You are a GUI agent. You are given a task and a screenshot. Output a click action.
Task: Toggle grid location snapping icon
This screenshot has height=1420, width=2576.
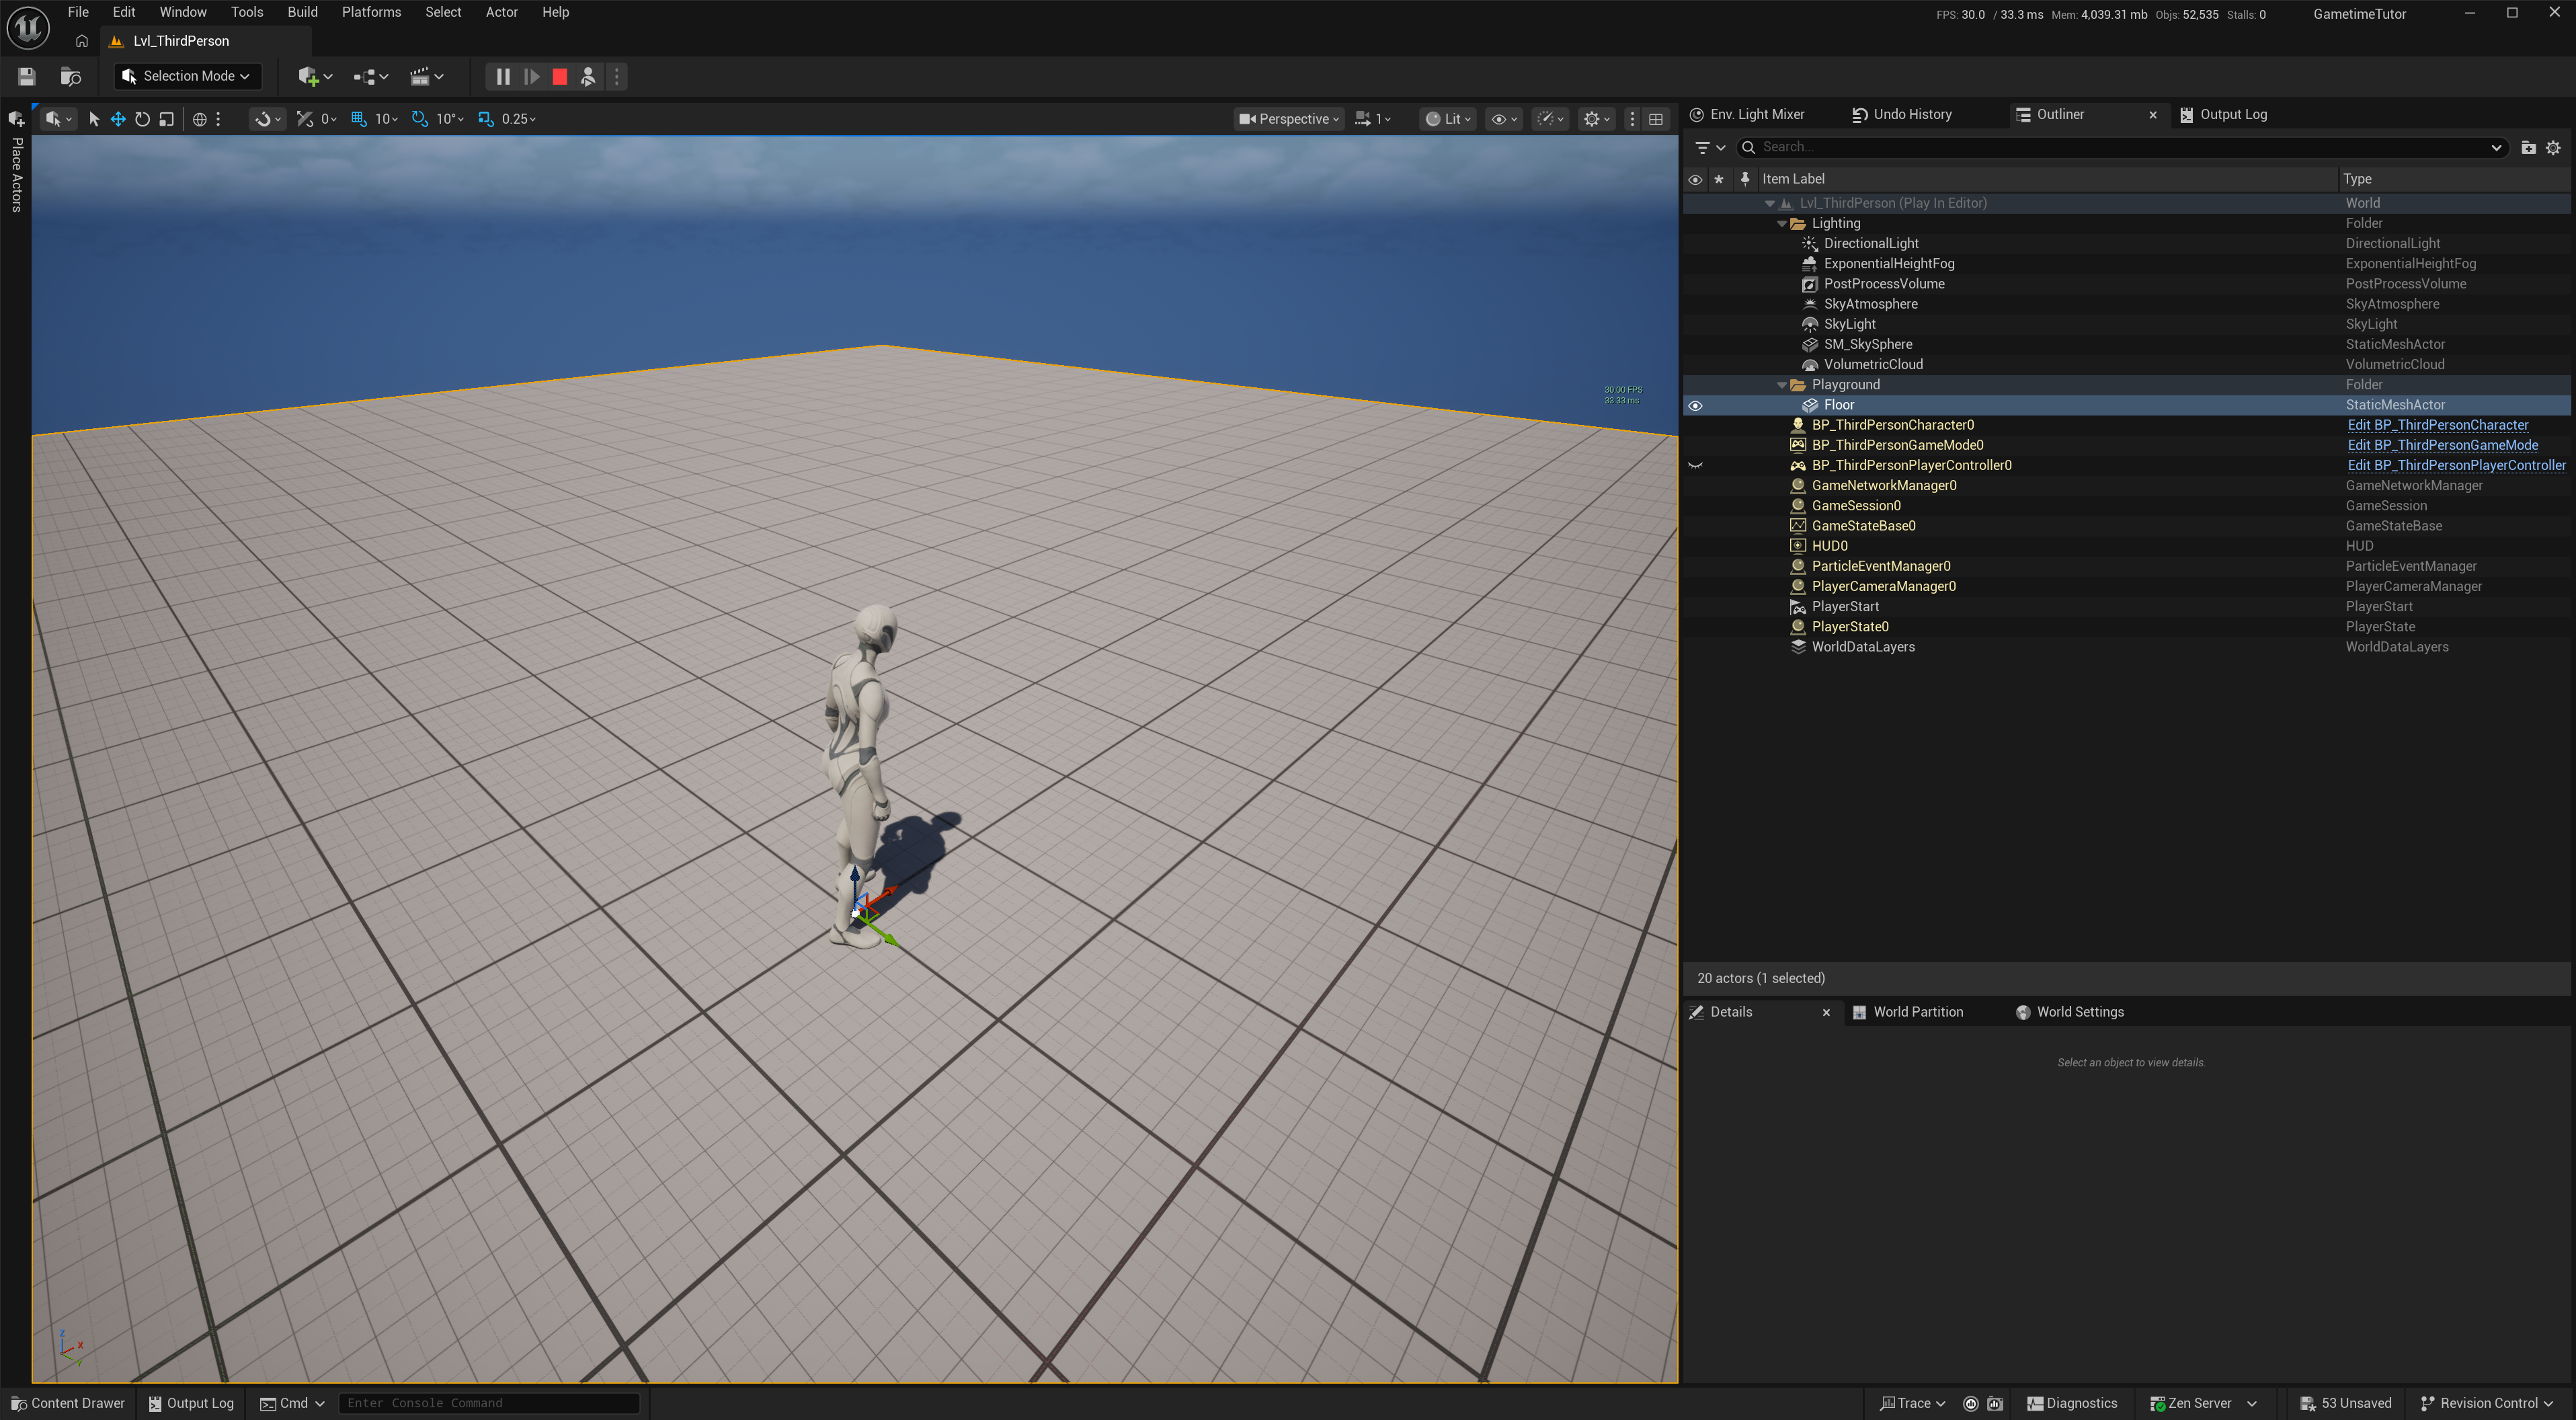[x=359, y=119]
